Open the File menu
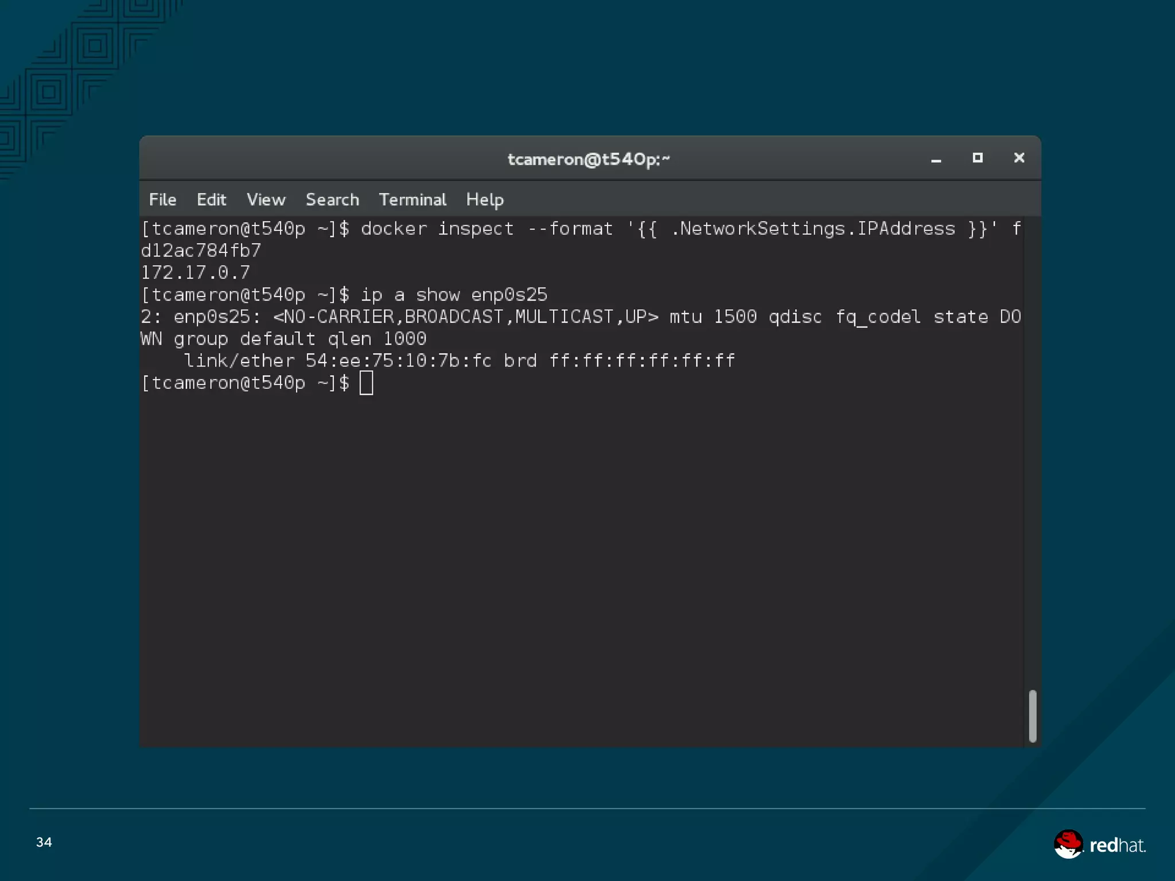The image size is (1175, 881). click(x=162, y=200)
